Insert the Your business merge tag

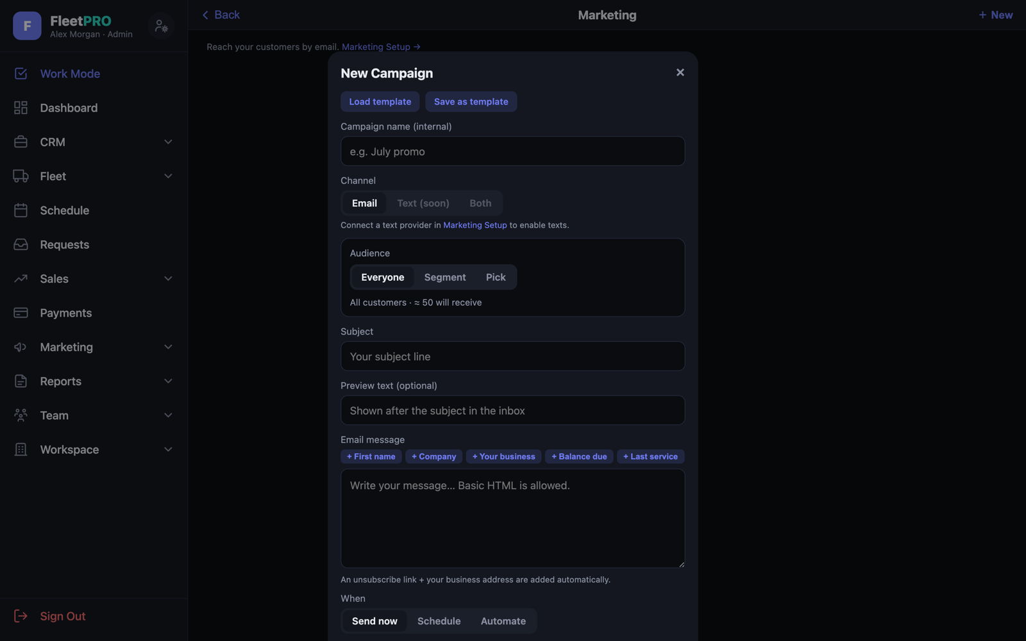click(504, 456)
